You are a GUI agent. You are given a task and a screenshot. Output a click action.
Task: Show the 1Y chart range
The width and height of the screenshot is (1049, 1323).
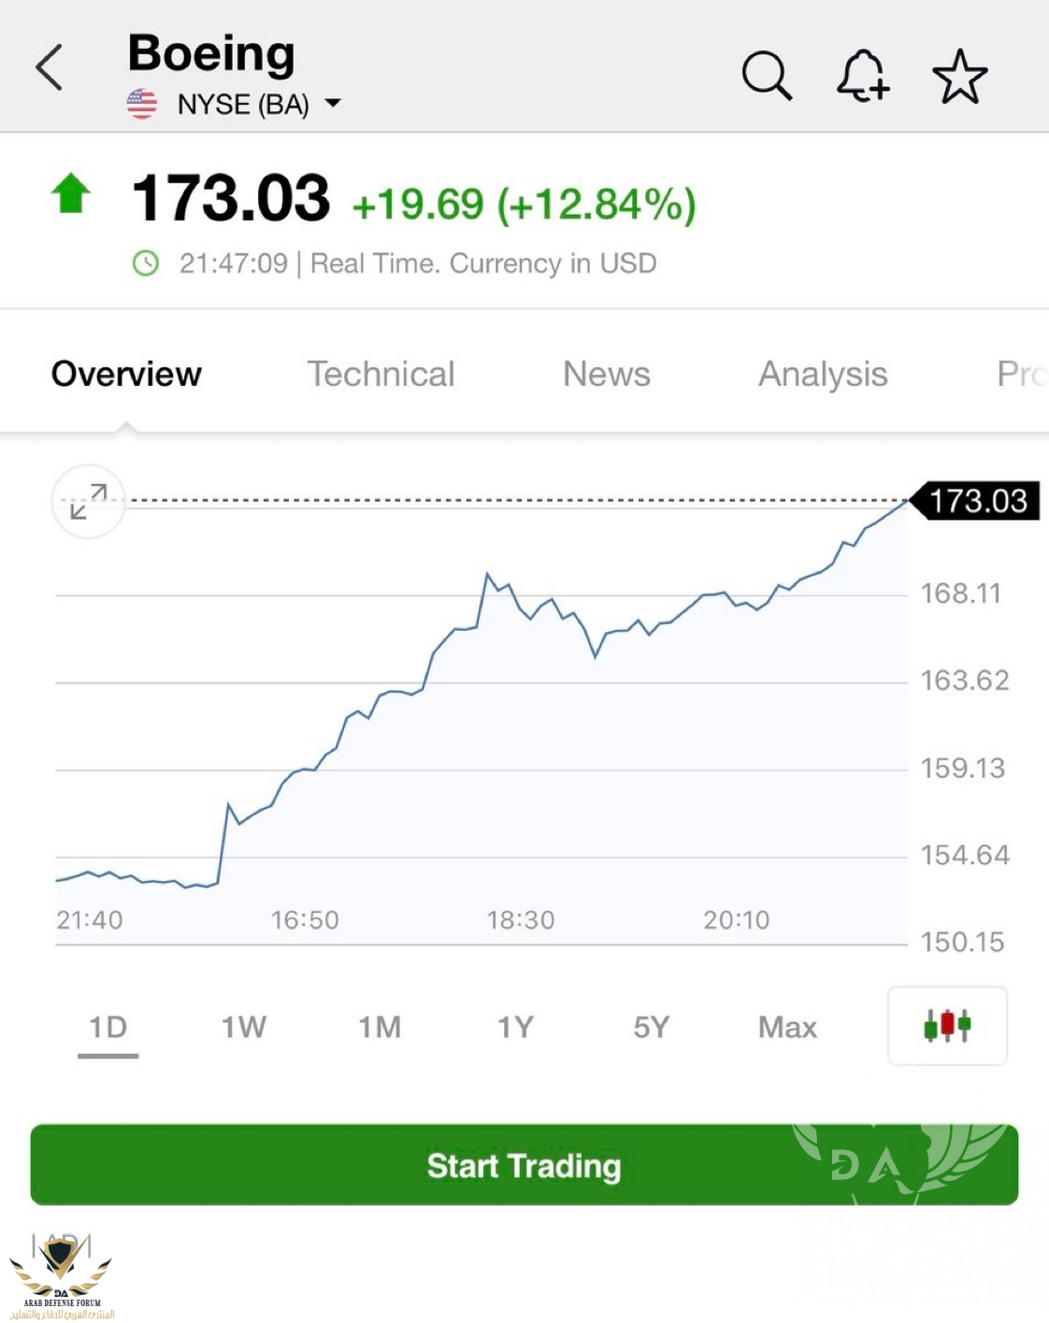click(515, 1028)
